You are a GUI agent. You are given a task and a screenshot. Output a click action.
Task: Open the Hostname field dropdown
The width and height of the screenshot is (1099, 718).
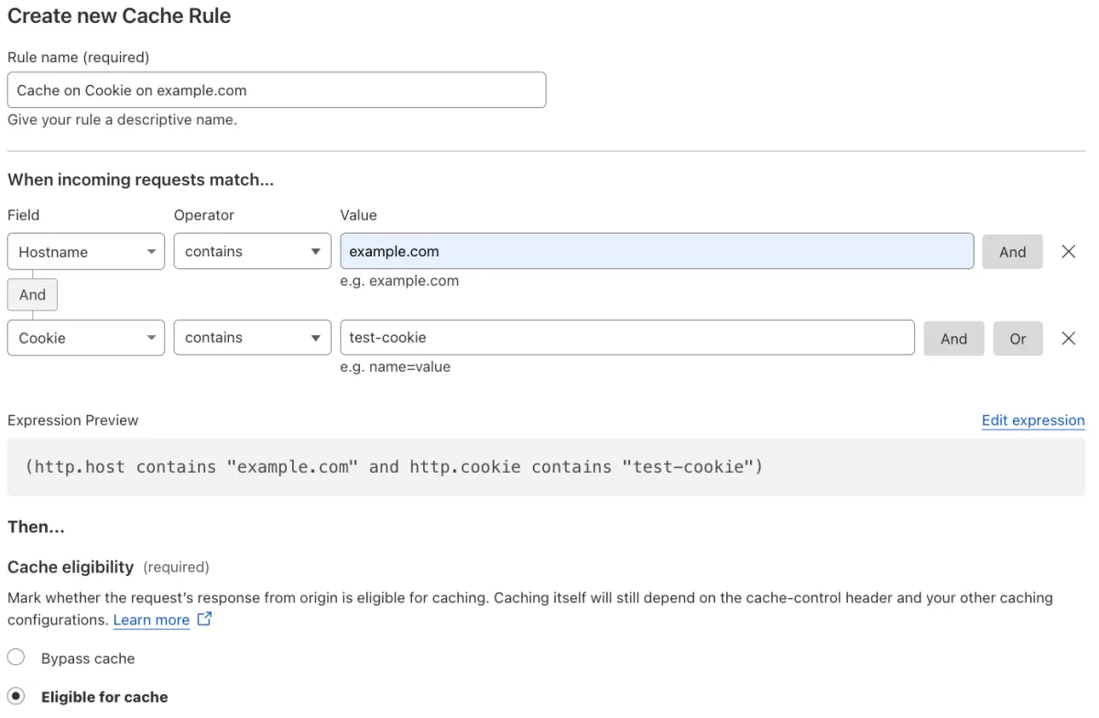85,251
